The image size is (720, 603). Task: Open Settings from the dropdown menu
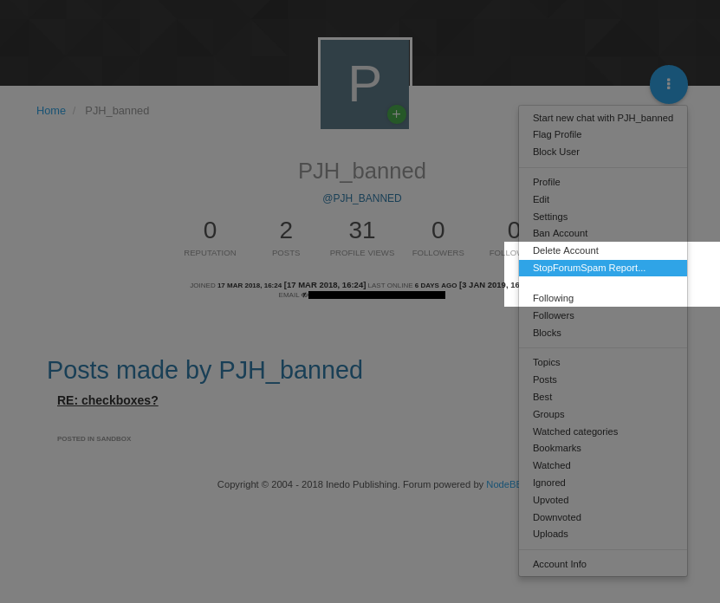(x=603, y=217)
